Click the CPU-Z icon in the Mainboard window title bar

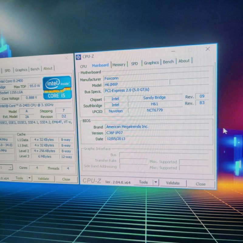click(x=78, y=57)
